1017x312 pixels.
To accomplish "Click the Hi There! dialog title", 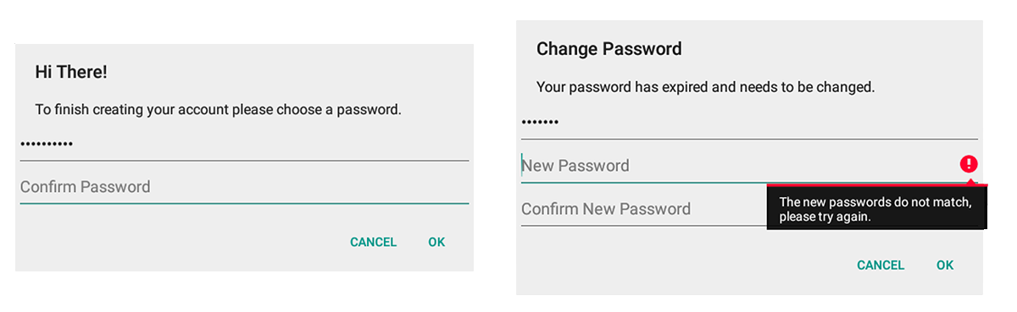I will coord(71,73).
